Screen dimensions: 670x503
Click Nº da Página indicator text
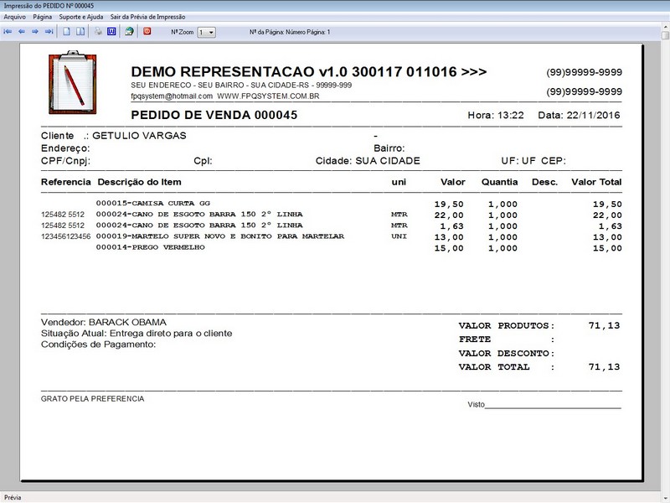290,32
